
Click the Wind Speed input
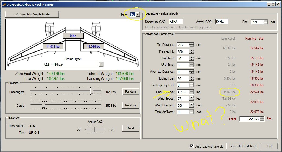click(183, 98)
